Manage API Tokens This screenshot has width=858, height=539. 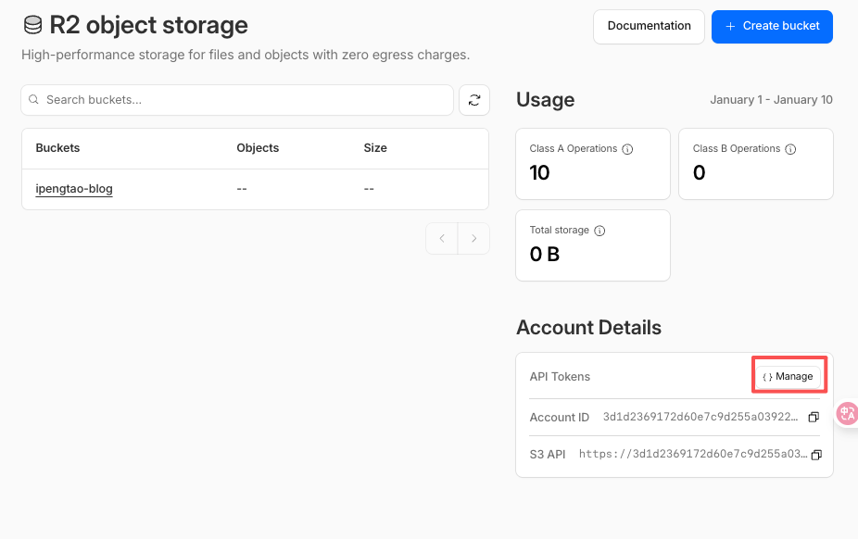pos(789,376)
